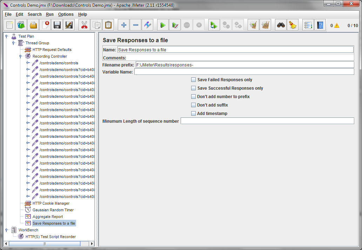Click the Save As toolbar icon
This screenshot has width=362, height=250.
(x=69, y=25)
